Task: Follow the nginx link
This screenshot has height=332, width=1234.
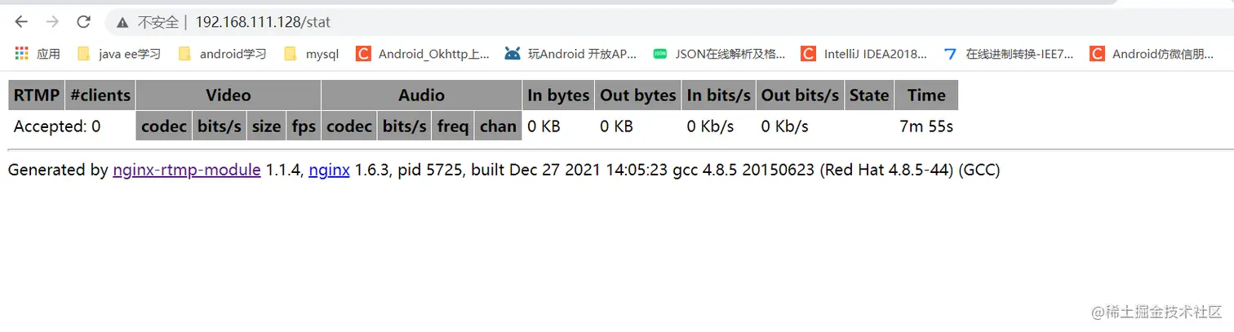Action: (329, 170)
